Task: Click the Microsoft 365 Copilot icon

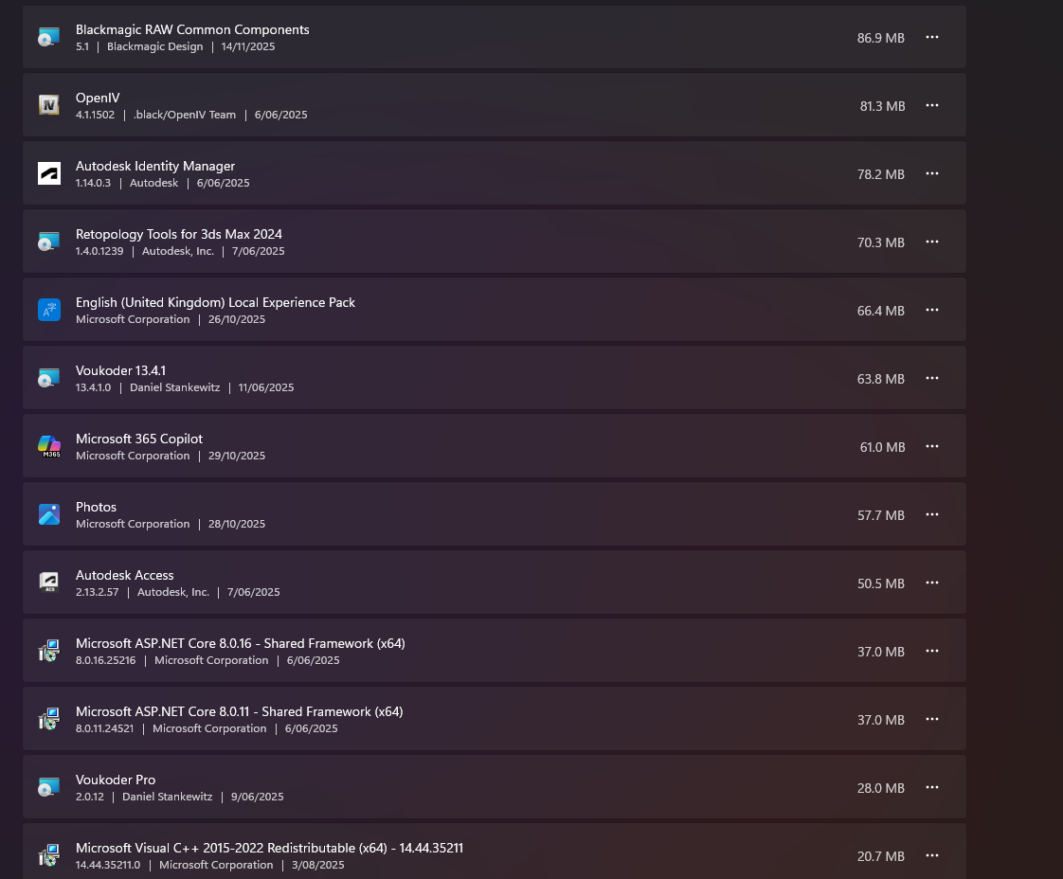Action: 49,446
